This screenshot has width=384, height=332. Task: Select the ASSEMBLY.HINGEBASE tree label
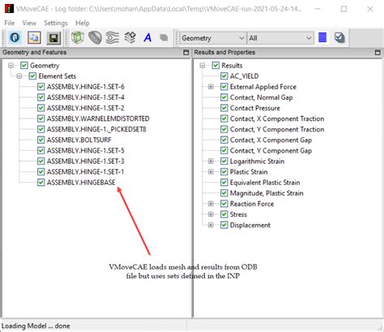(x=81, y=183)
